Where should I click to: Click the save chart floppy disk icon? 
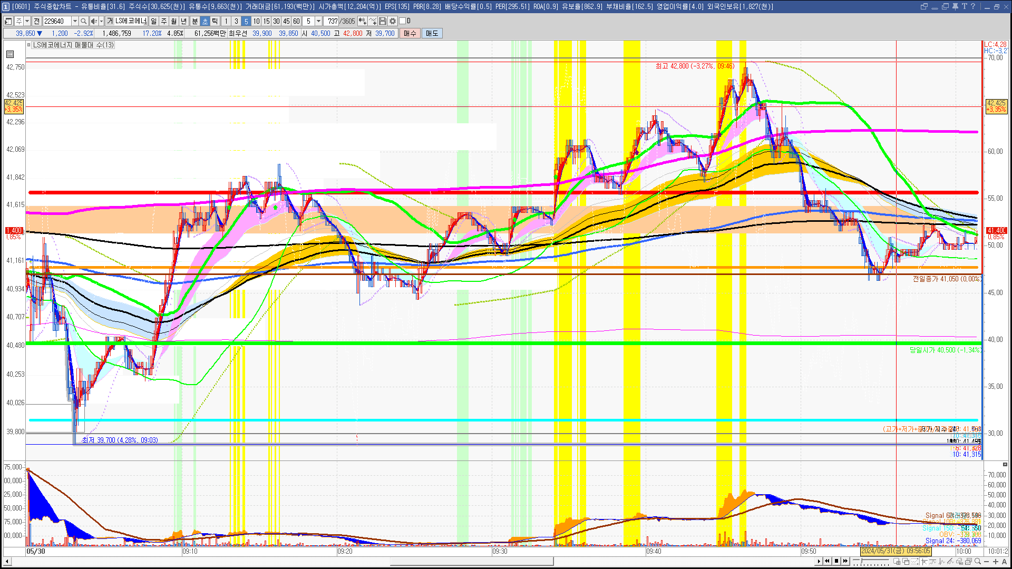click(383, 21)
